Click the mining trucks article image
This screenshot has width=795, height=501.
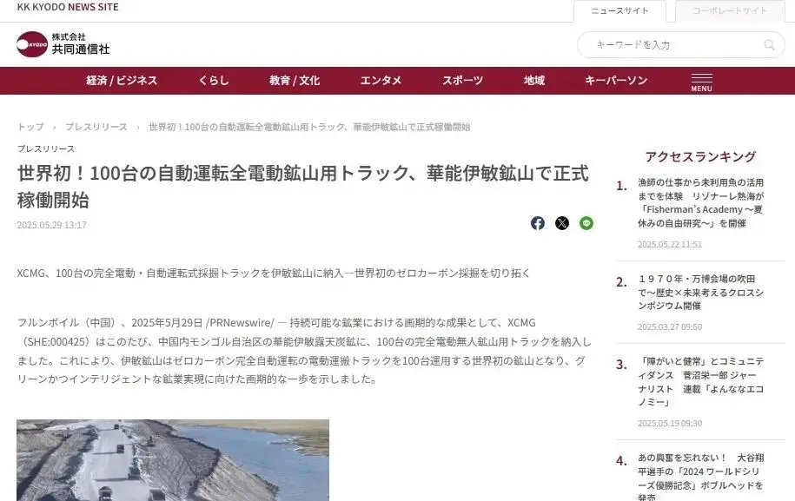point(173,460)
